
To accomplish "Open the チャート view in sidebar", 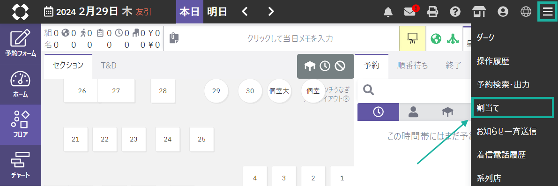I will point(21,165).
